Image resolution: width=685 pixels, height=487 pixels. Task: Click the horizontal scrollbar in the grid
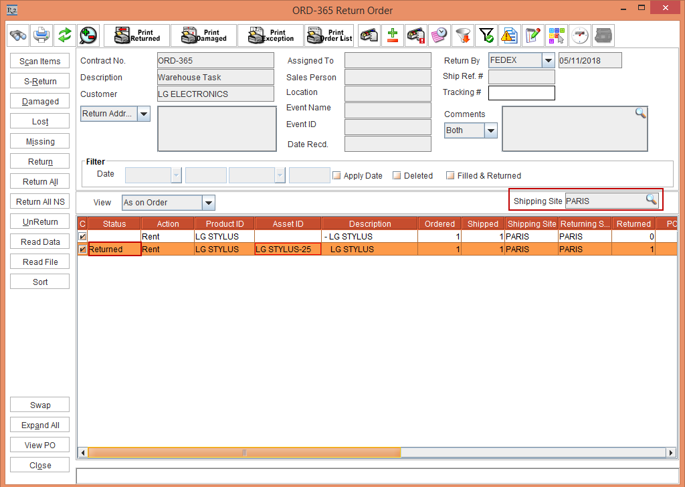point(244,453)
